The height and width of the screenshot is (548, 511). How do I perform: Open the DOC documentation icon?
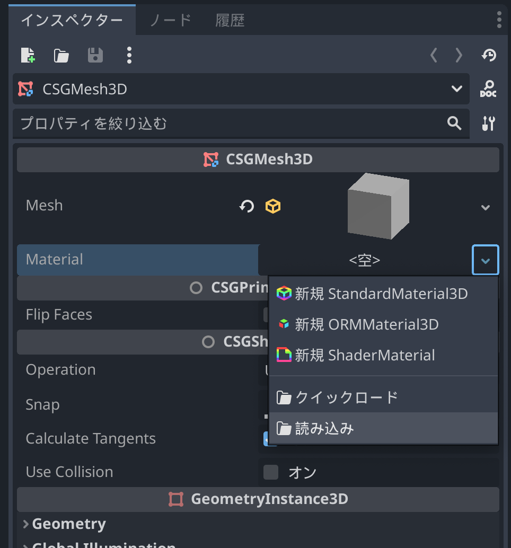point(488,89)
